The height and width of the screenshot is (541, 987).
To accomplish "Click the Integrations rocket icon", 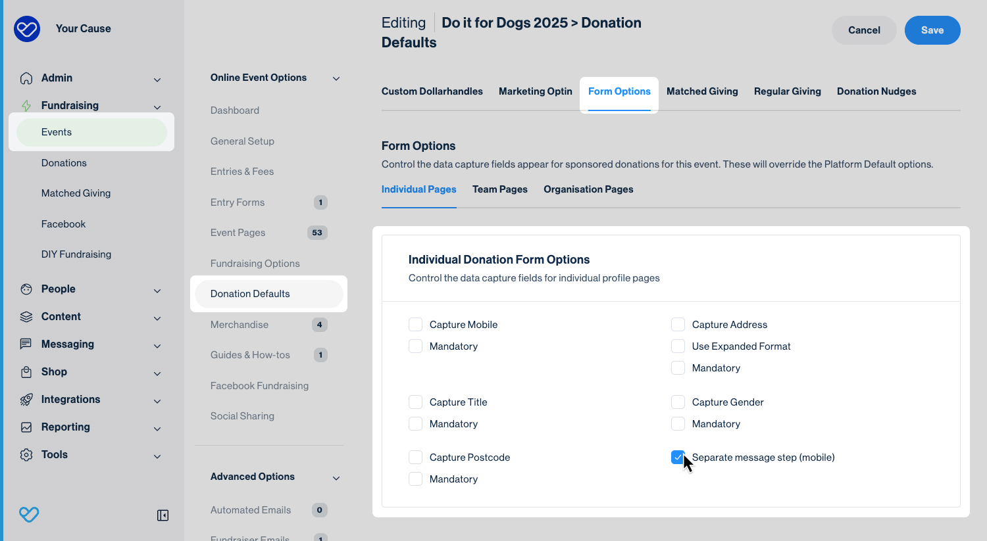I will click(26, 400).
